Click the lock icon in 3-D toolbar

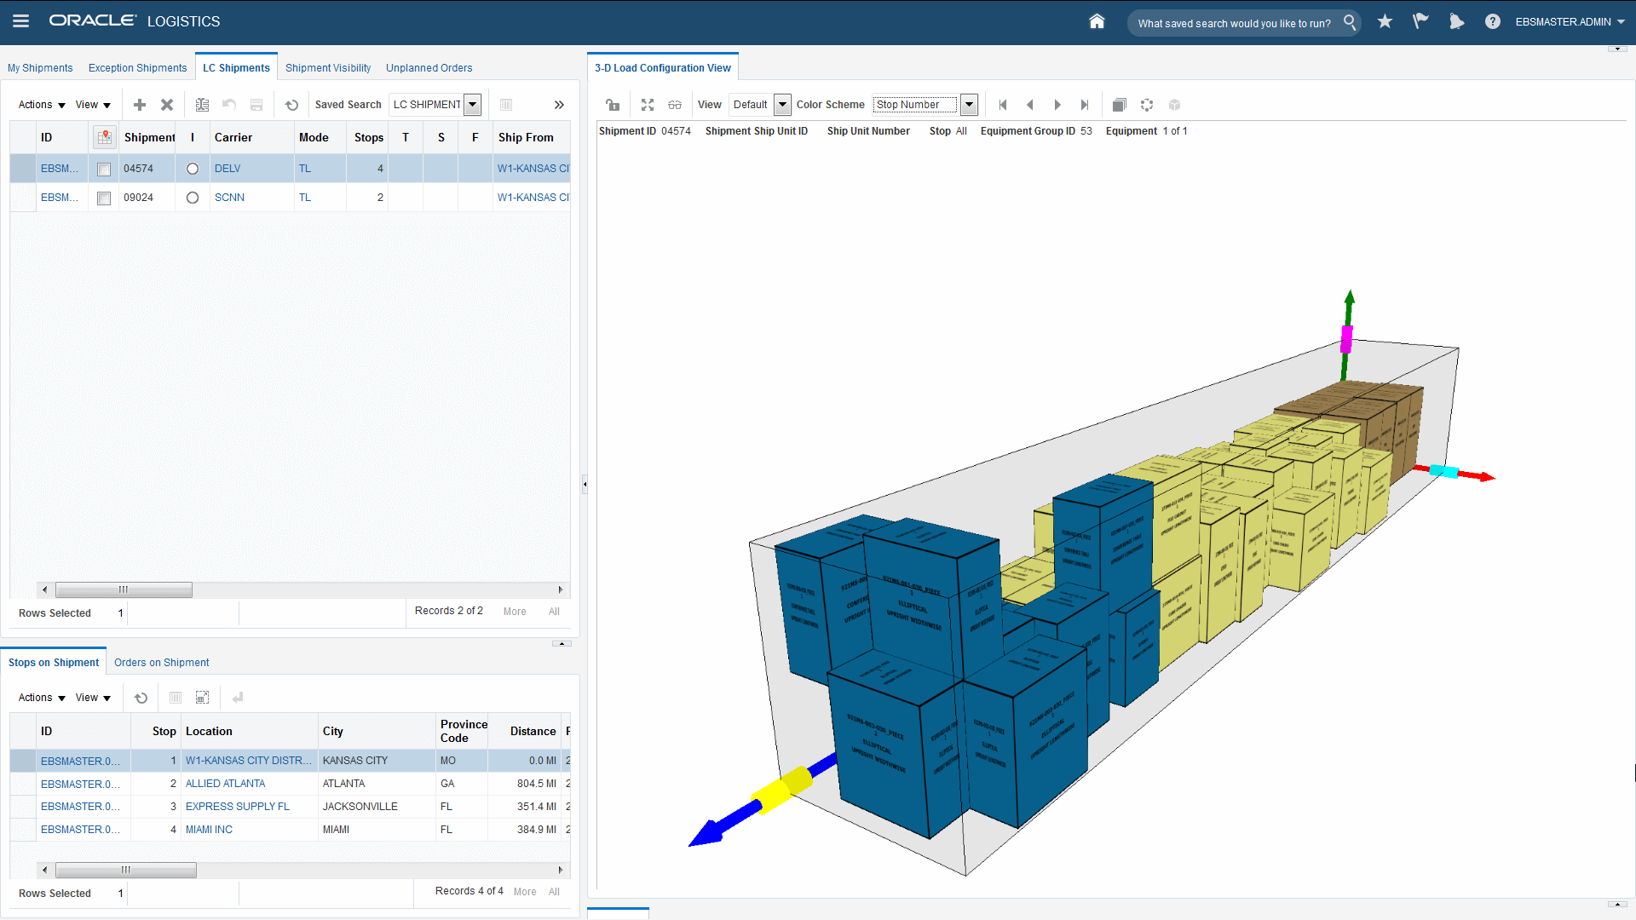[x=613, y=105]
